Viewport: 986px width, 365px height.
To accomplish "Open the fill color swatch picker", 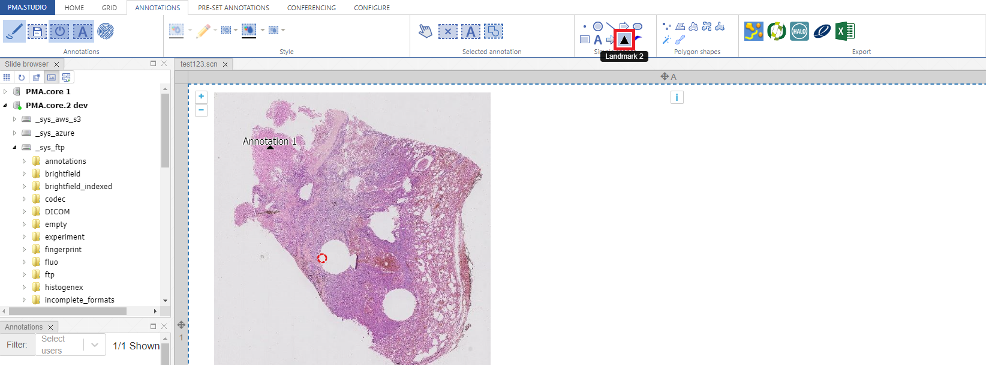I will (249, 30).
